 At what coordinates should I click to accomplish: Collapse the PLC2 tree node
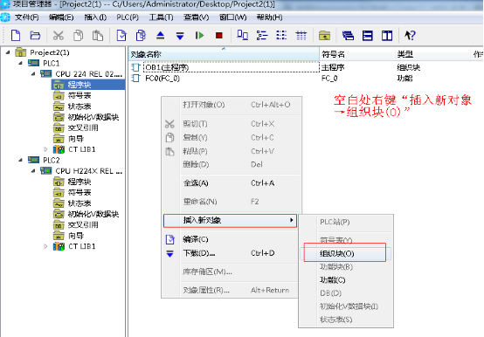tap(20, 160)
